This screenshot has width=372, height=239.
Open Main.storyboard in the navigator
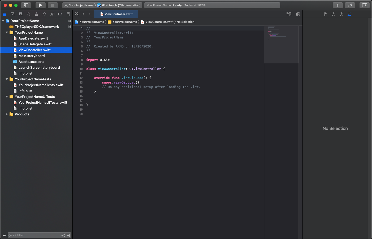click(32, 56)
